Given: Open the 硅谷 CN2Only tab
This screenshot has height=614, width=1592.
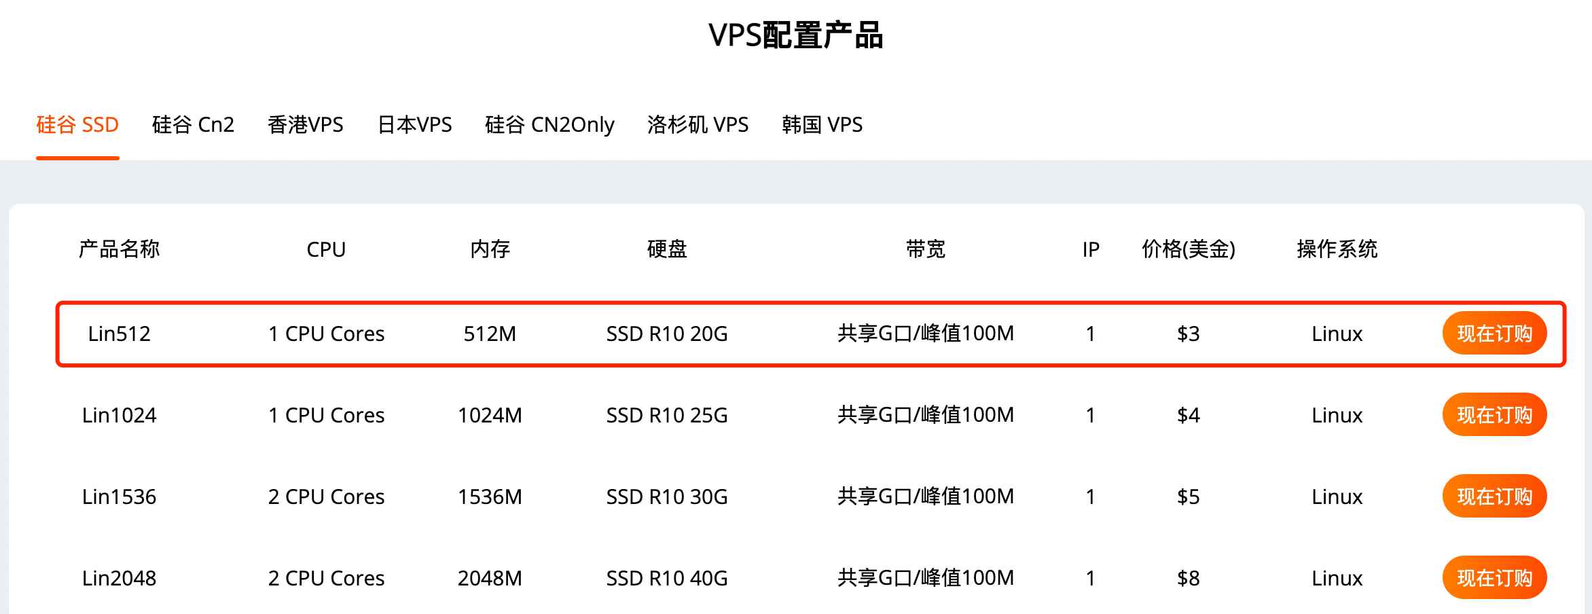Looking at the screenshot, I should point(549,125).
